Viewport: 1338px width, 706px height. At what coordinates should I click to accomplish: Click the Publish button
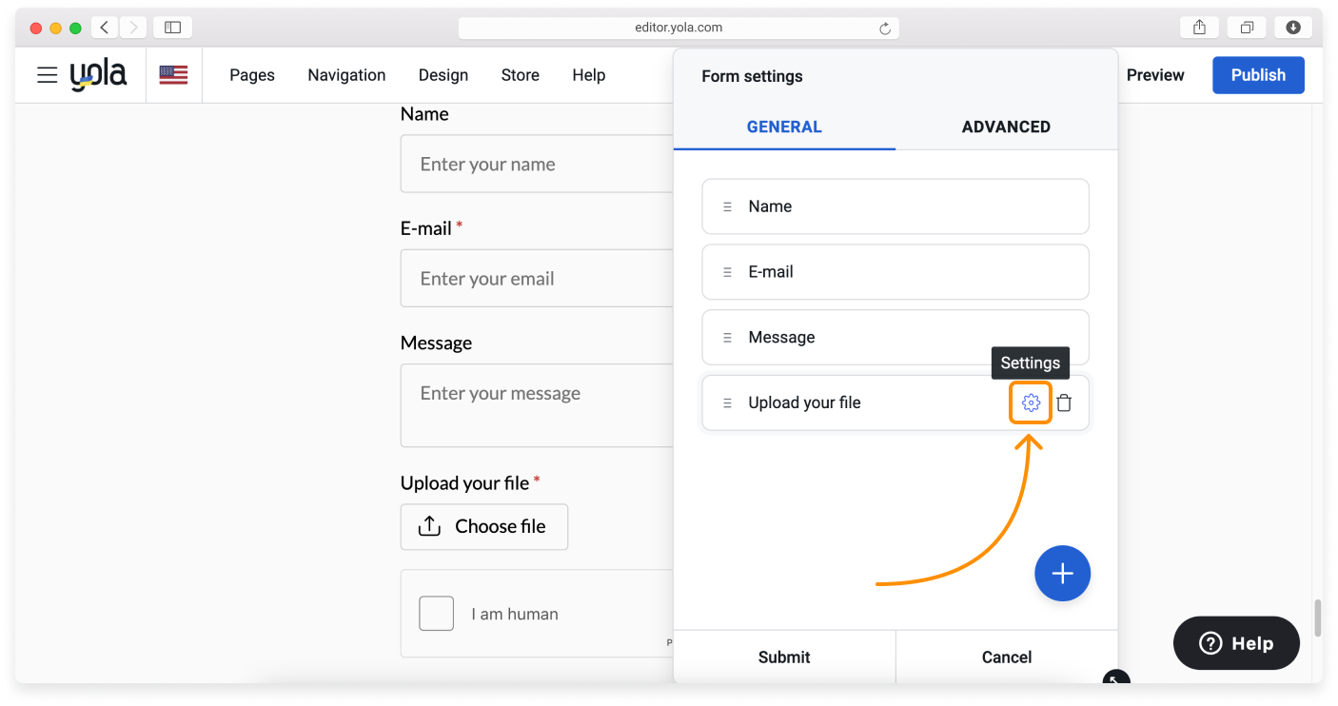point(1258,75)
